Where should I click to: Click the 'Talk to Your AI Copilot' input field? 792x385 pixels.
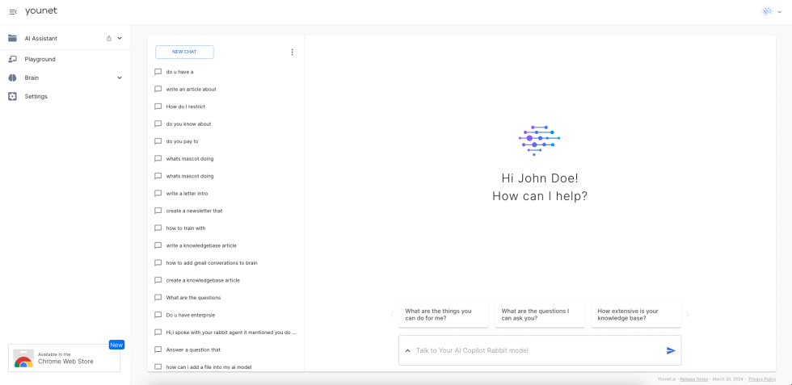(533, 350)
